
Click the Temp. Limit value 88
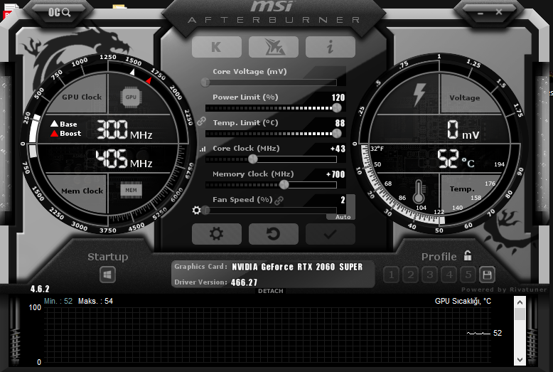tap(340, 123)
